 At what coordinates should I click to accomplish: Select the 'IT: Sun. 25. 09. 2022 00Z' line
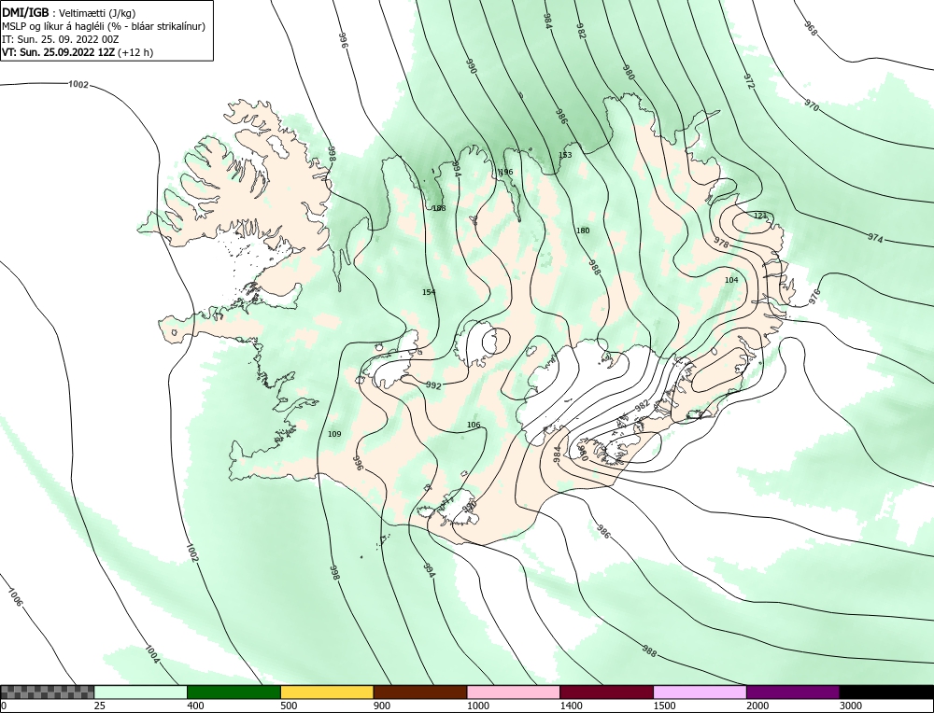(60, 39)
